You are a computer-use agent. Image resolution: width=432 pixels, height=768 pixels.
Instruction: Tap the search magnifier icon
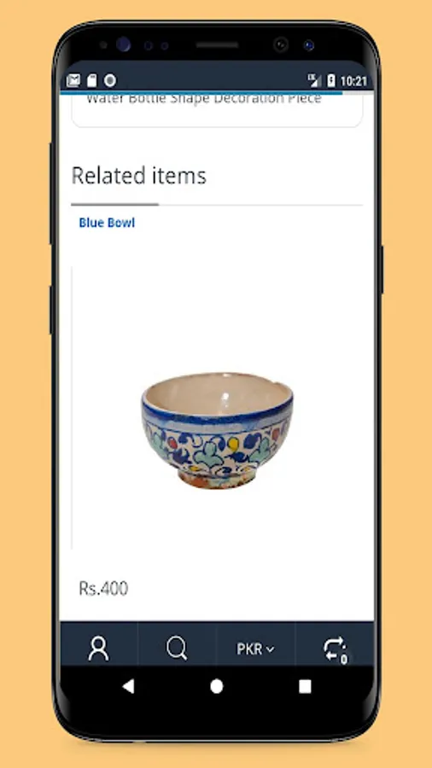177,648
